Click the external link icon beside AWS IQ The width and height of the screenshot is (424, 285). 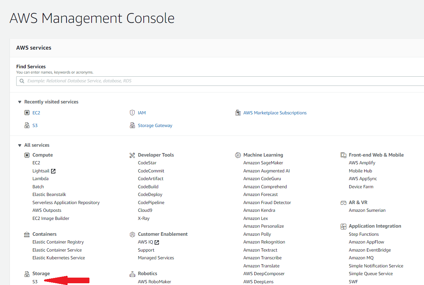click(x=157, y=242)
